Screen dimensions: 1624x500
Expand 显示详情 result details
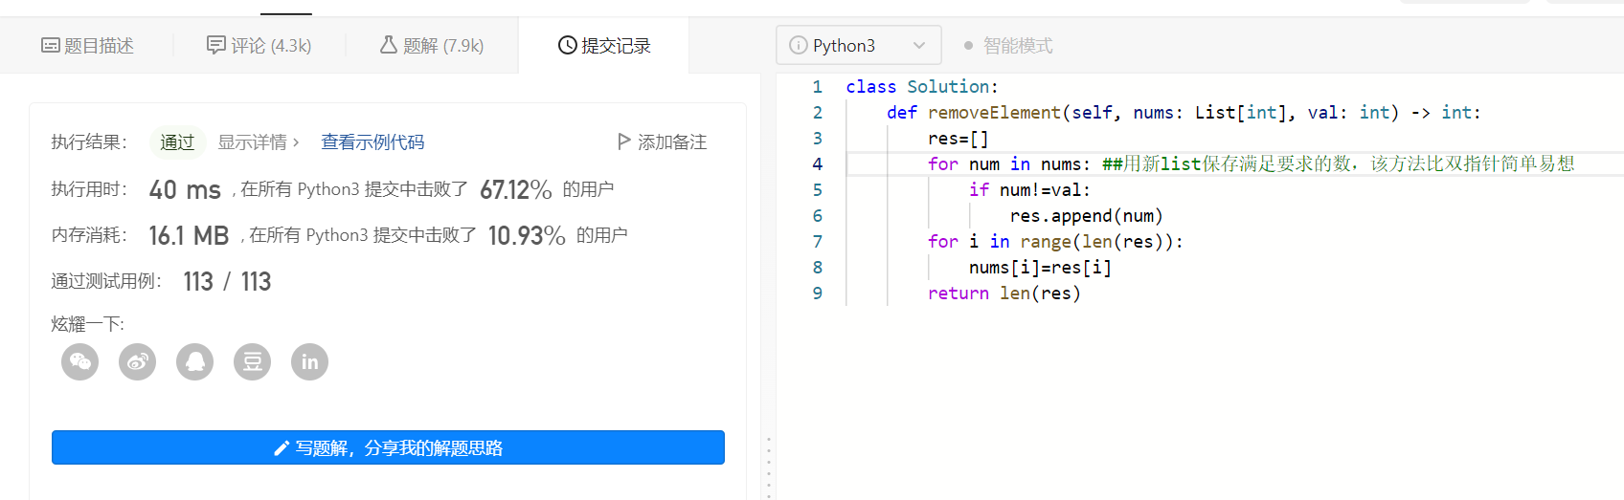pyautogui.click(x=259, y=141)
